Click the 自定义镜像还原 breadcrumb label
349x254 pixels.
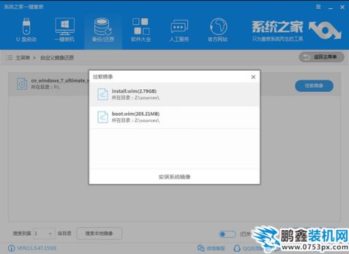coord(57,58)
